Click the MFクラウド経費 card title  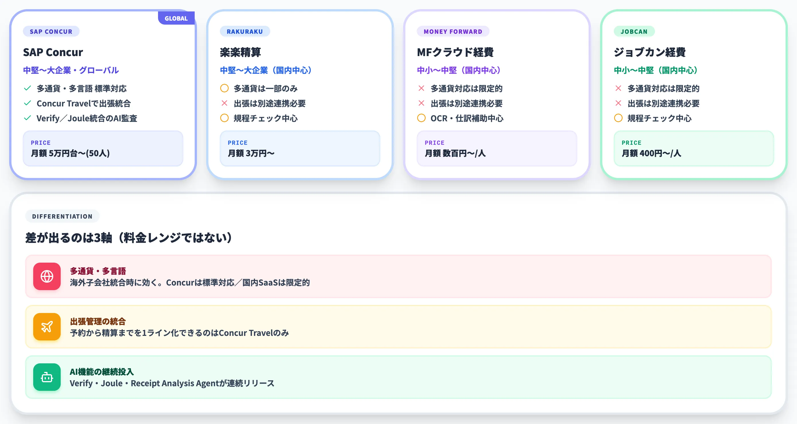tap(455, 52)
